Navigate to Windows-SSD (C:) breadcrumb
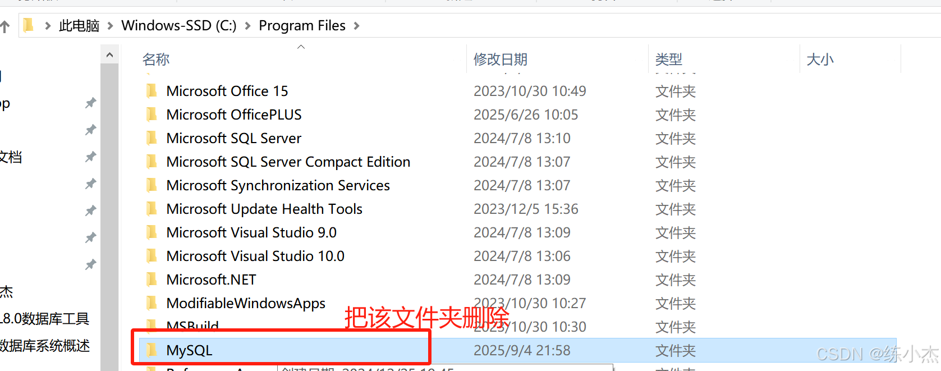This screenshot has height=371, width=941. click(x=179, y=26)
